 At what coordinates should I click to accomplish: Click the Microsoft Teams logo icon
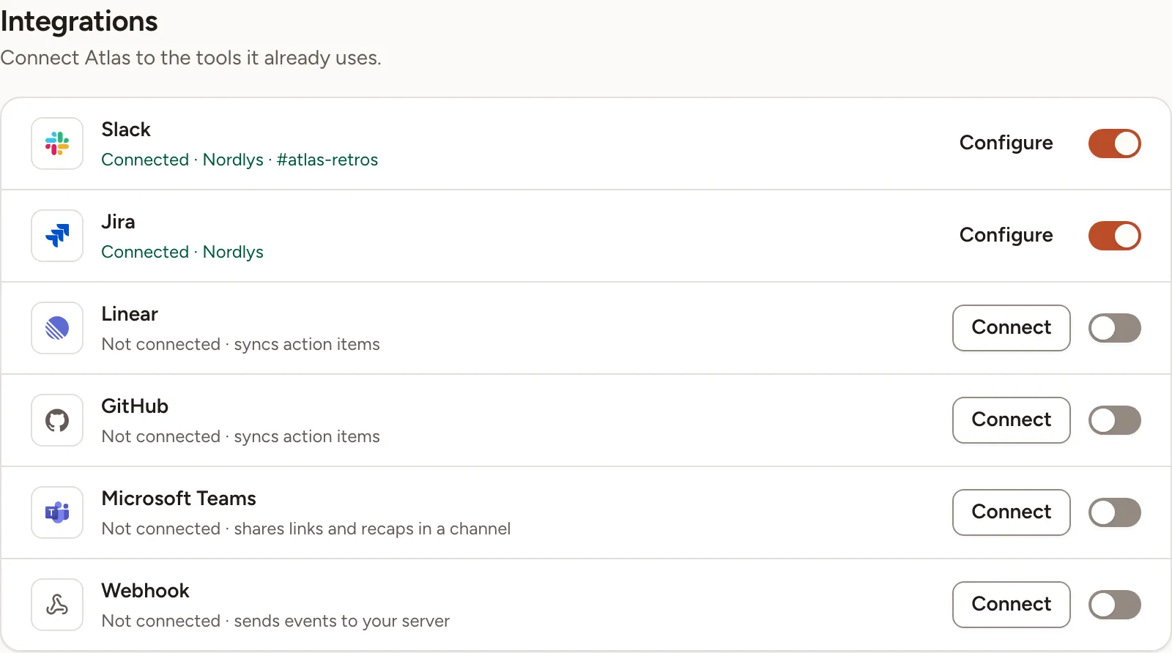pos(57,512)
